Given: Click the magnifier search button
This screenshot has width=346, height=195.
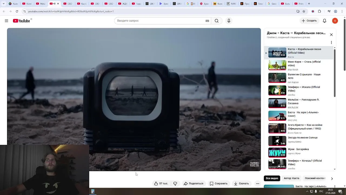Looking at the screenshot, I should pos(217,21).
